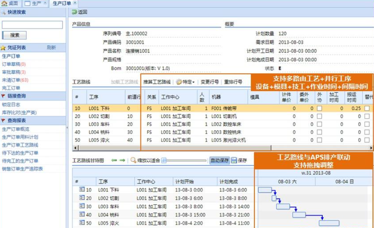The width and height of the screenshot is (374, 228).
Task: Open 生产订单 in voucher list
Action: point(11,56)
